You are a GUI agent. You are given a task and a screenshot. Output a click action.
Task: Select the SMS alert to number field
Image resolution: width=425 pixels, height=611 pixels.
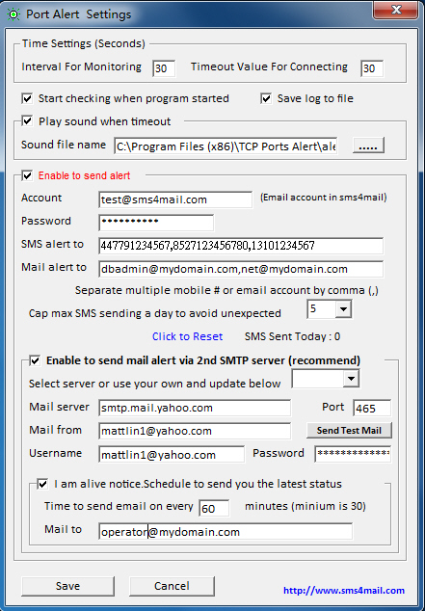[x=241, y=246]
